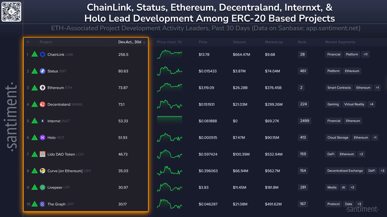Sort by Dev.Act., 30d column arrow
Viewport: 387px width, 217px height.
[x=144, y=42]
